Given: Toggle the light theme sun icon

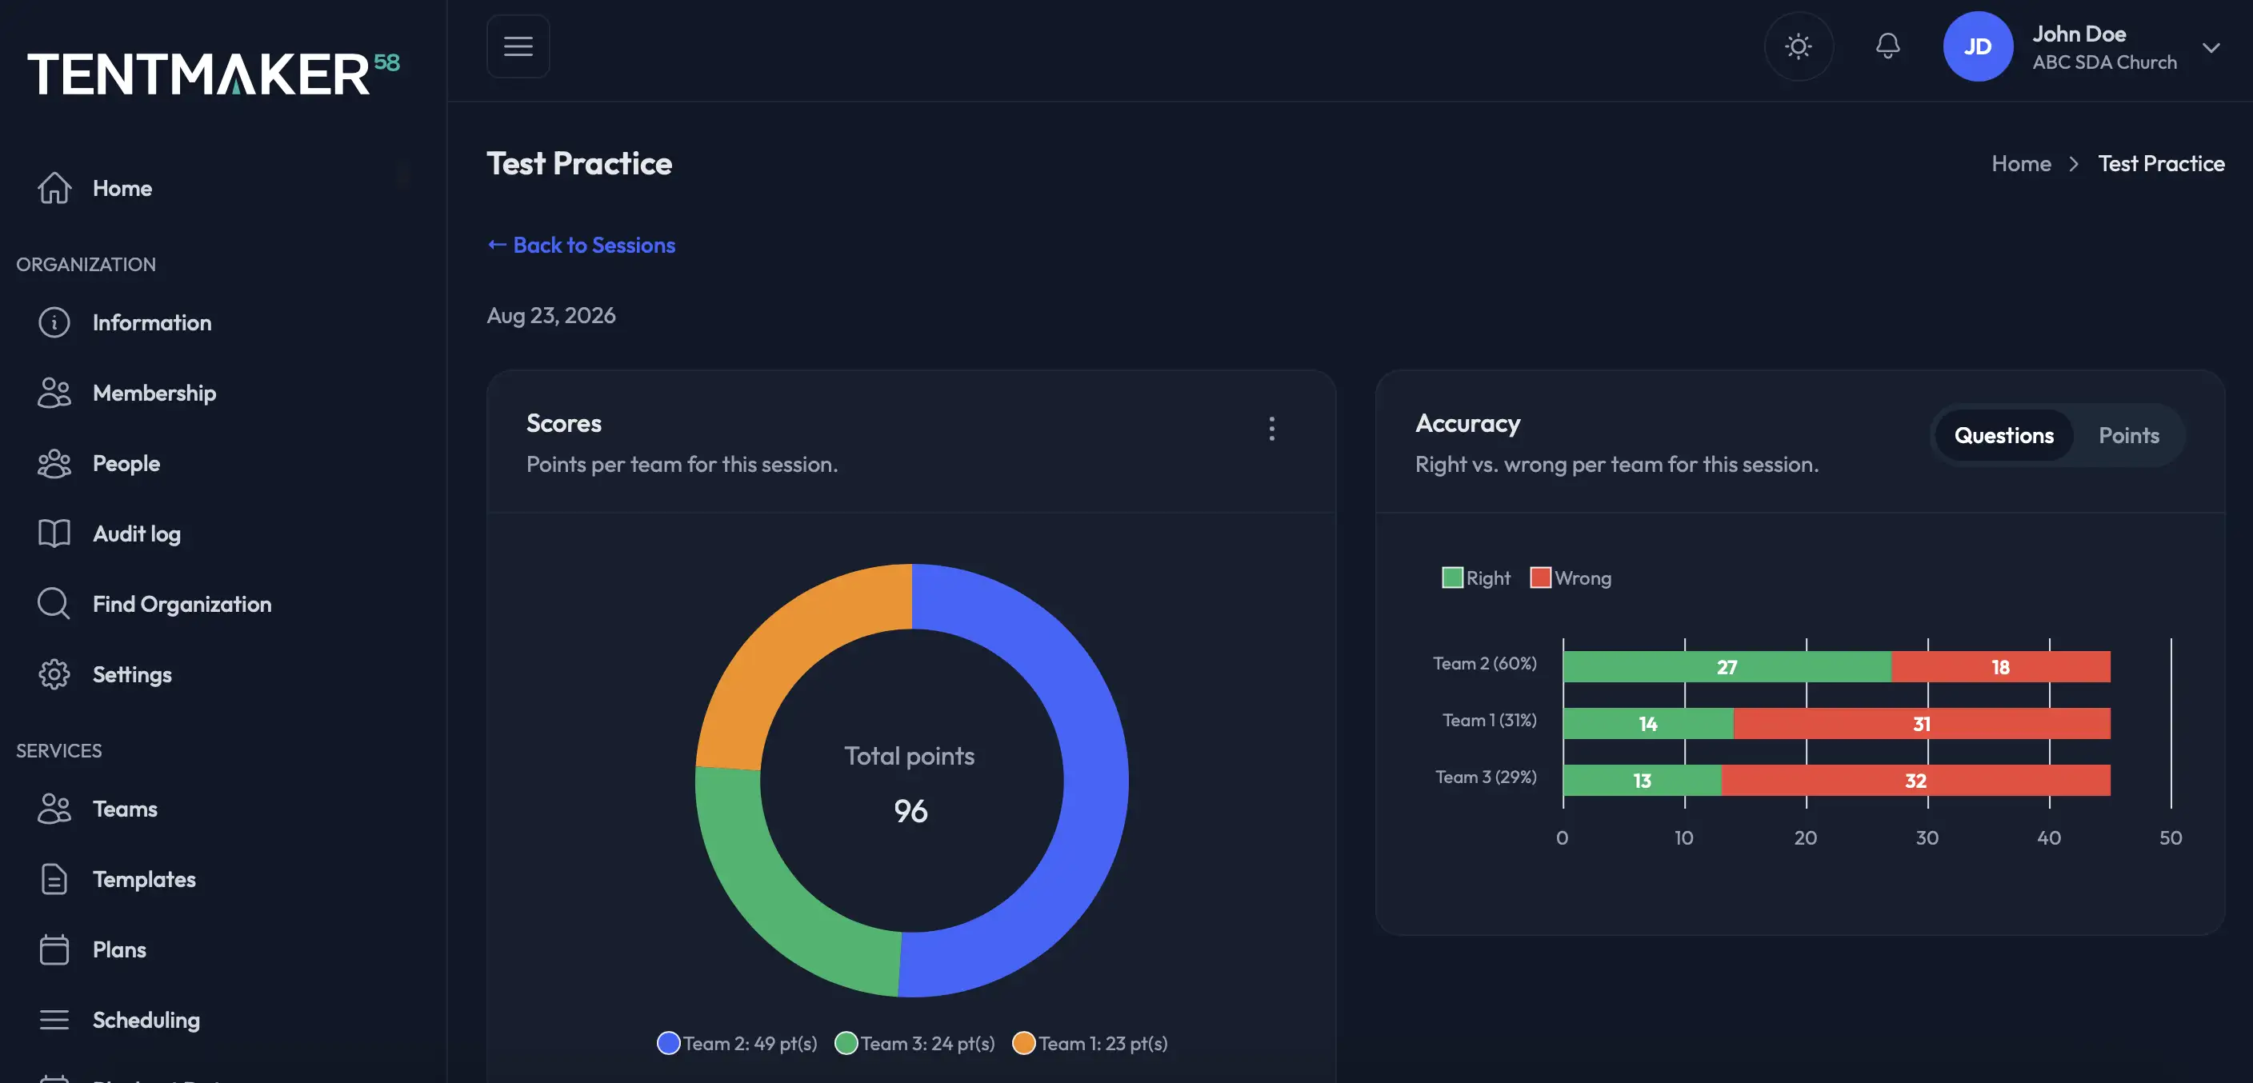Looking at the screenshot, I should tap(1799, 46).
